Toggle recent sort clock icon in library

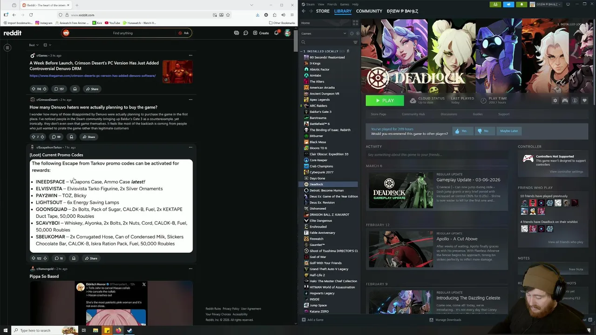[x=352, y=33]
